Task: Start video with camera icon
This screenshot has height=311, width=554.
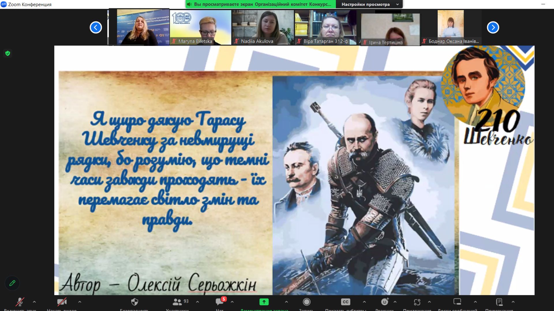Action: 62,302
